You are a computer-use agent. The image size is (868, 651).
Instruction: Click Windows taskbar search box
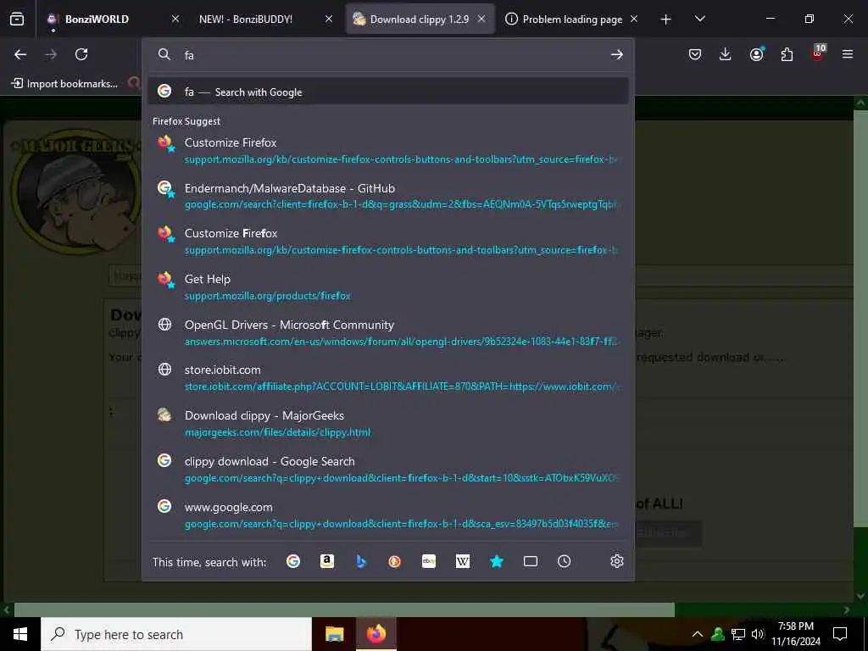coord(176,634)
